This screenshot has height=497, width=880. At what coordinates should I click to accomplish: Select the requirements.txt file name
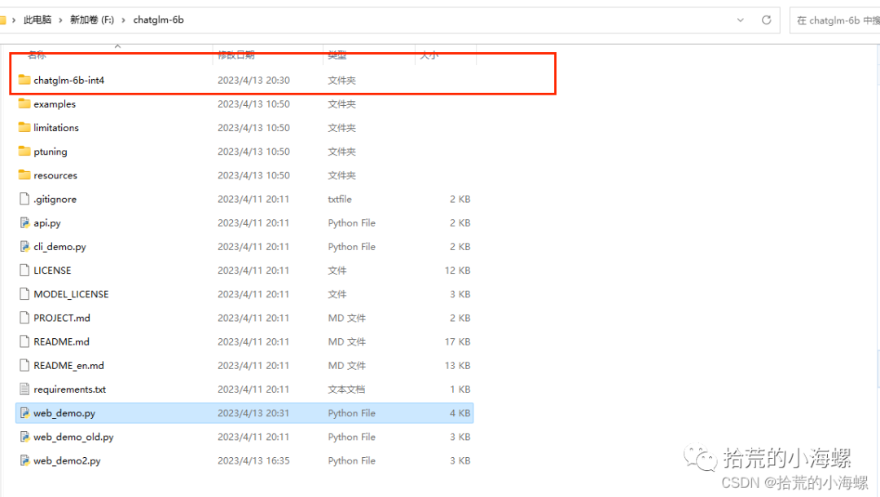click(x=69, y=389)
